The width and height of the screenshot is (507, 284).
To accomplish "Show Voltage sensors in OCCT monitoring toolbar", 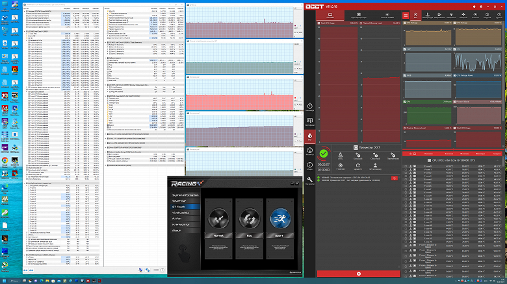I will [x=439, y=15].
